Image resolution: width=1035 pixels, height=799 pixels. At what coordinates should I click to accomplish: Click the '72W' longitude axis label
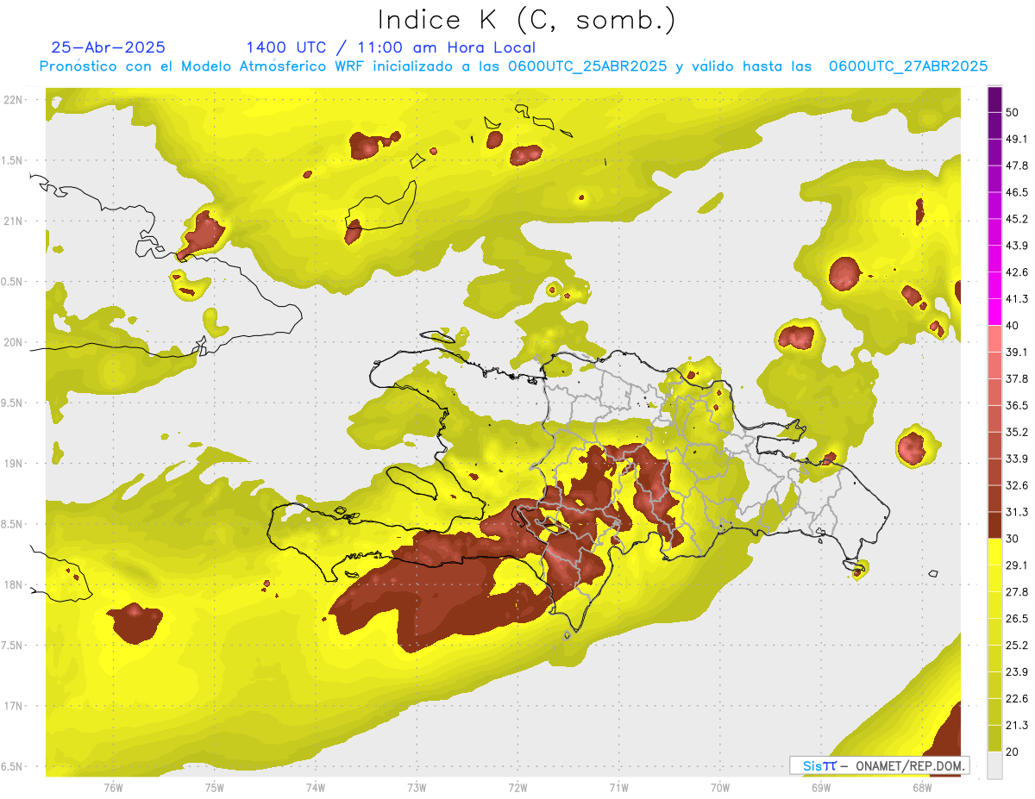(x=517, y=787)
